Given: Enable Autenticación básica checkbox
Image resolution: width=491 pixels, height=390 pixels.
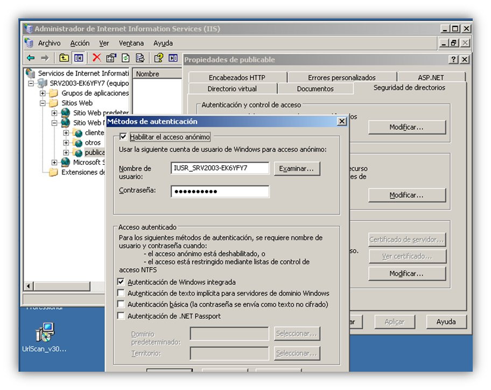Looking at the screenshot, I should [x=121, y=304].
